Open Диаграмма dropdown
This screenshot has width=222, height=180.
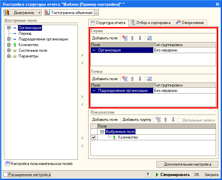pos(22,13)
